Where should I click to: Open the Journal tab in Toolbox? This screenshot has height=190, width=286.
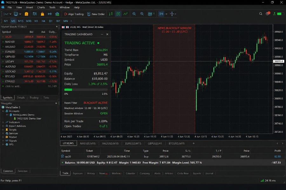click(x=209, y=174)
